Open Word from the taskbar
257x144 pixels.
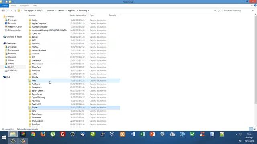(x=133, y=134)
